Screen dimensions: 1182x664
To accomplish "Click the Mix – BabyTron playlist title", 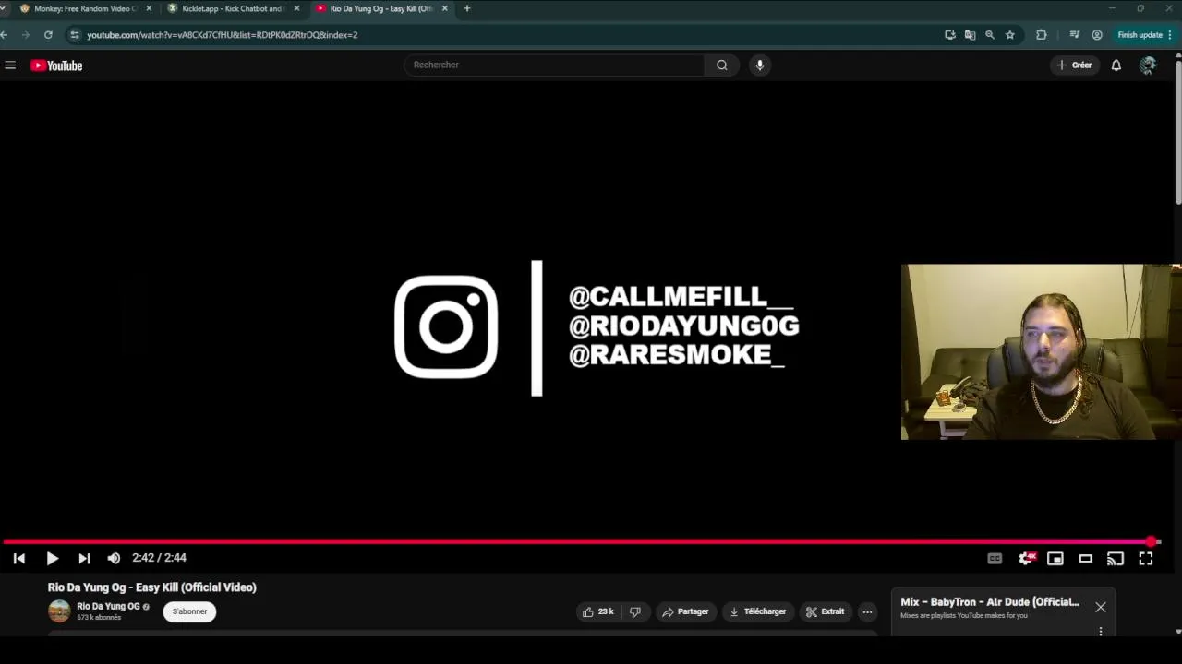I will (990, 602).
